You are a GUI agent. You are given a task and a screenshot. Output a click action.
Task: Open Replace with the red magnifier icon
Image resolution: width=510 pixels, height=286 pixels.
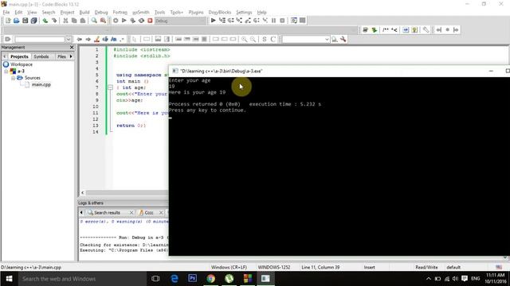click(x=103, y=21)
